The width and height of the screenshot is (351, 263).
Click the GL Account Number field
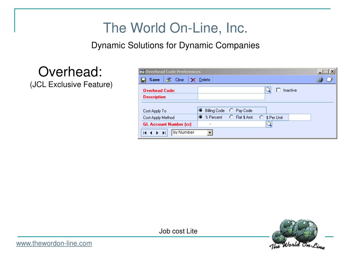coord(232,124)
